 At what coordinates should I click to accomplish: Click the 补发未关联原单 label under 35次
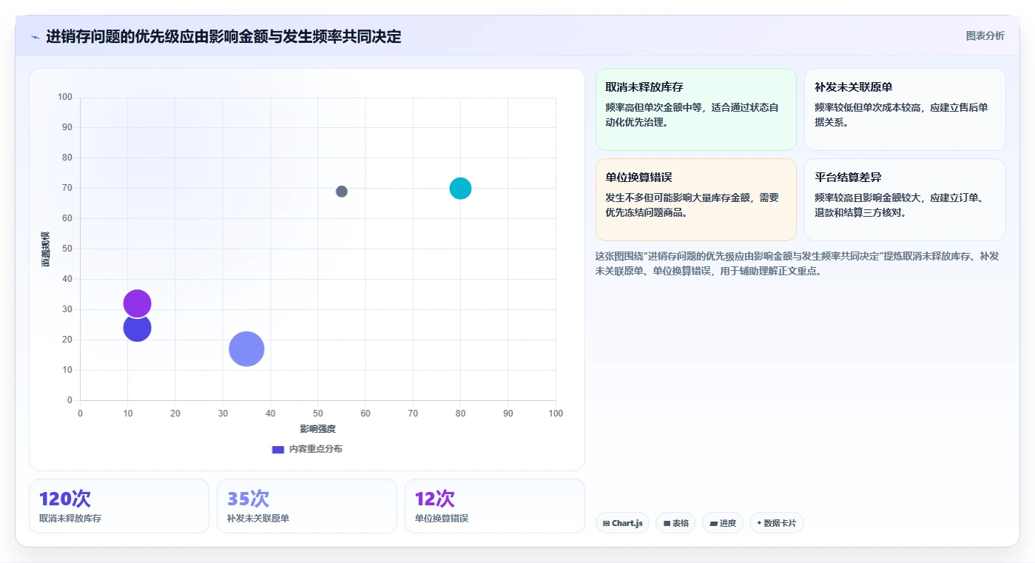(x=258, y=519)
